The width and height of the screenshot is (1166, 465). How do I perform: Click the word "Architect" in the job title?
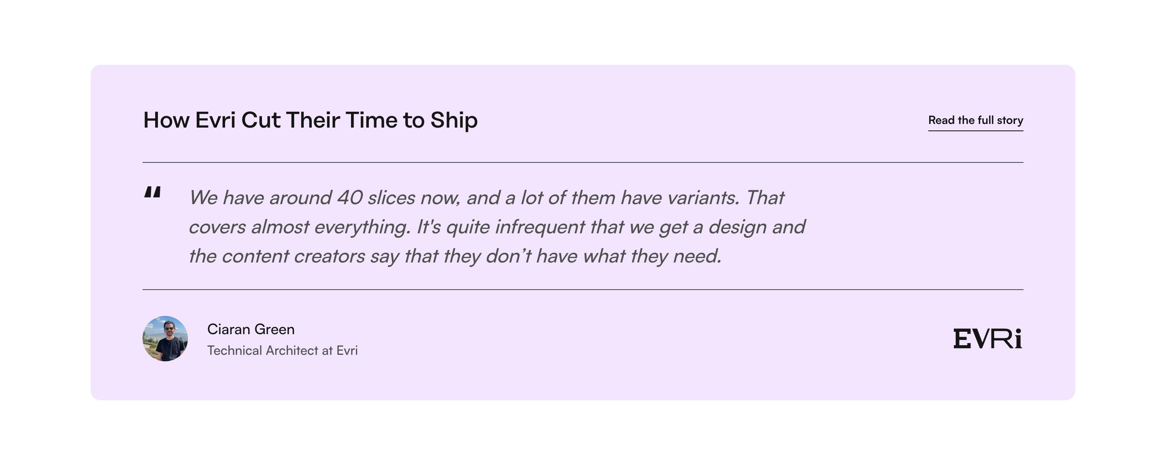[292, 350]
